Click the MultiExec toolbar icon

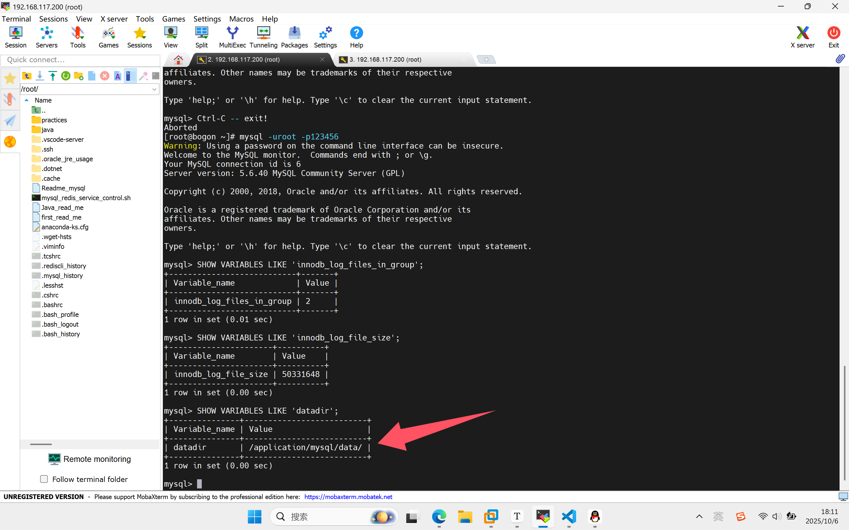click(x=232, y=37)
